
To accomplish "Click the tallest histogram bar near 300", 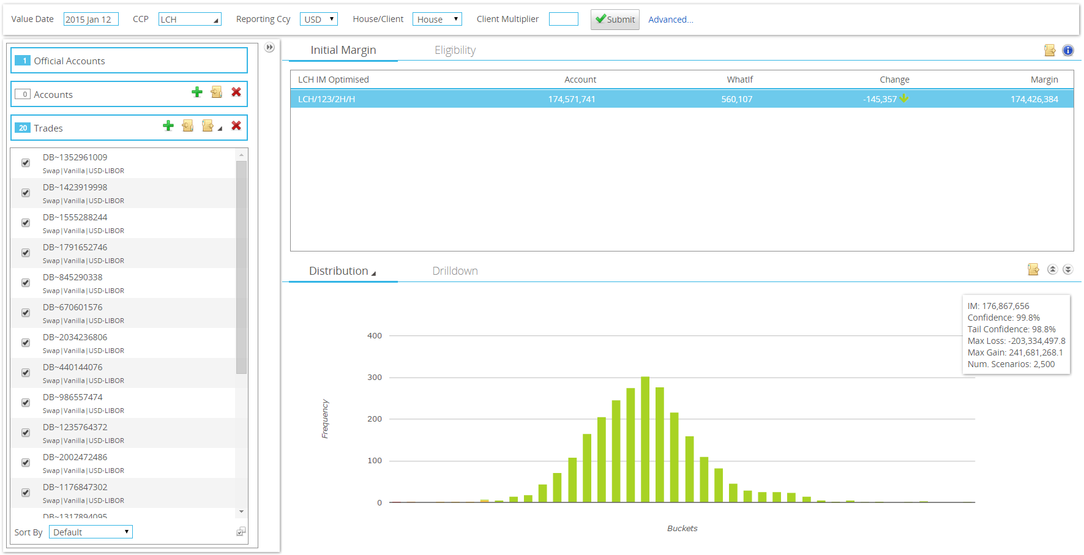I will pyautogui.click(x=645, y=439).
